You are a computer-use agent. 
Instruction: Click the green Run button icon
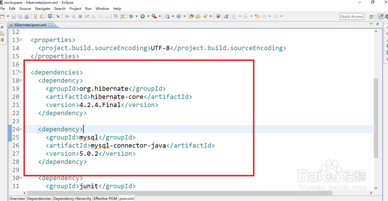142,16
